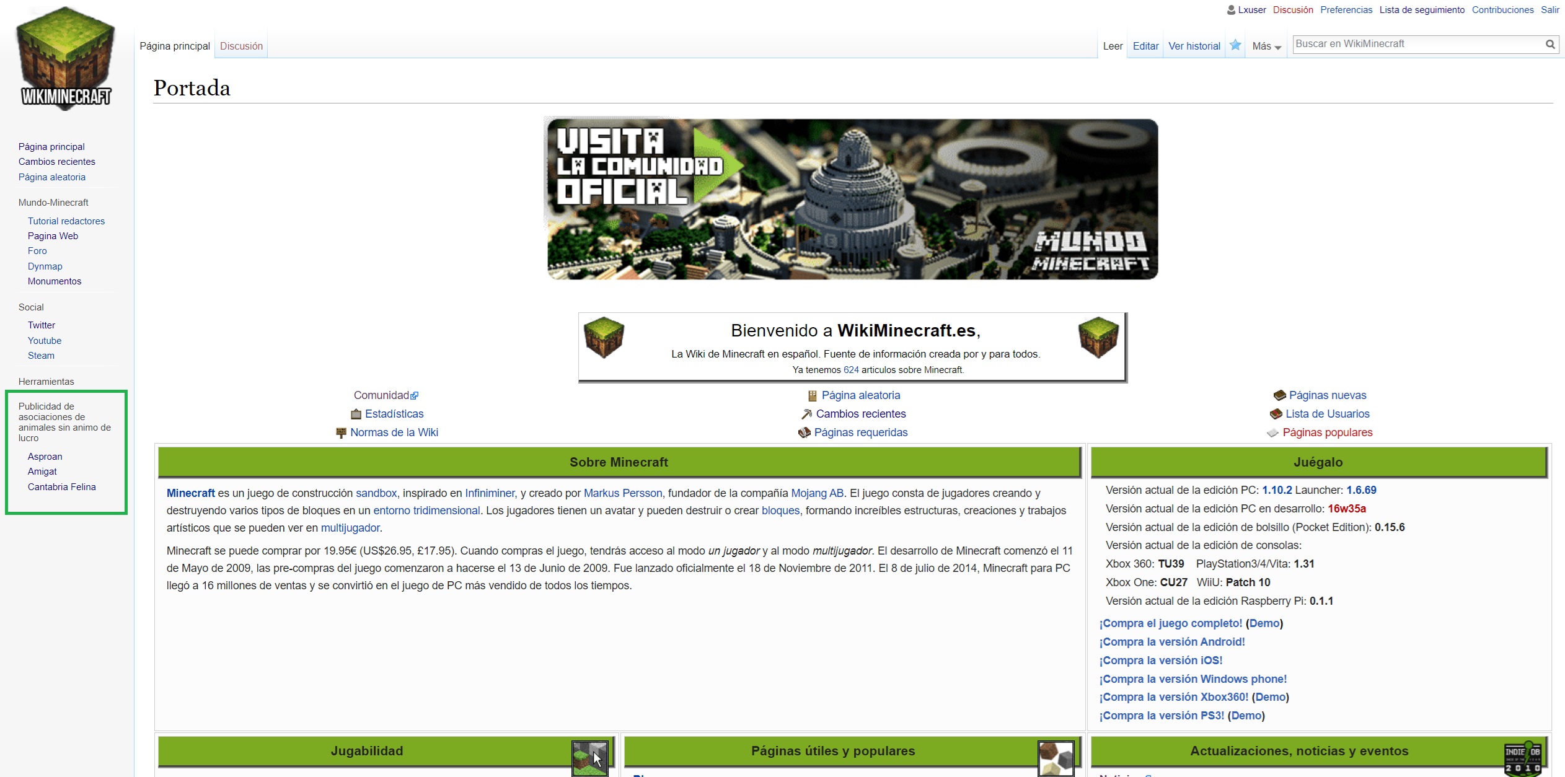Click the chest icon beside Estadísticas
The image size is (1565, 777).
point(356,414)
